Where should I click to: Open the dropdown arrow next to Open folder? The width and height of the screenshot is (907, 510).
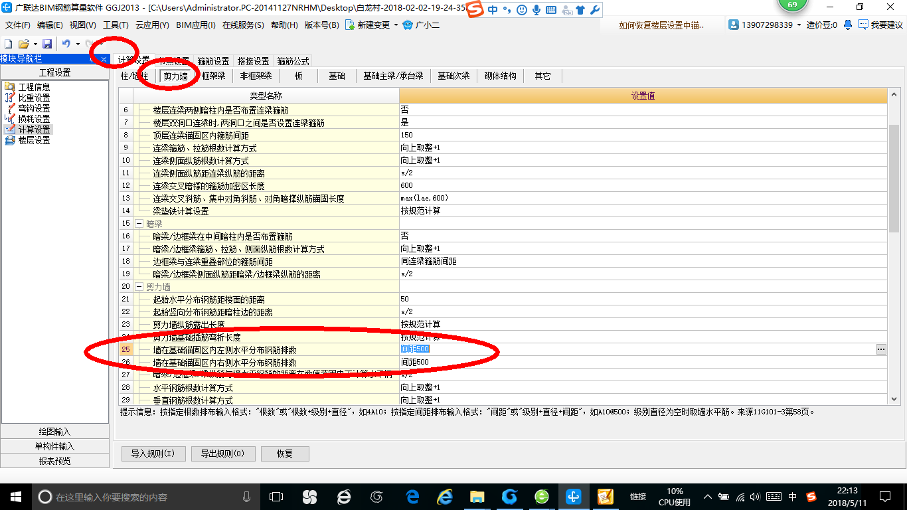click(x=35, y=44)
